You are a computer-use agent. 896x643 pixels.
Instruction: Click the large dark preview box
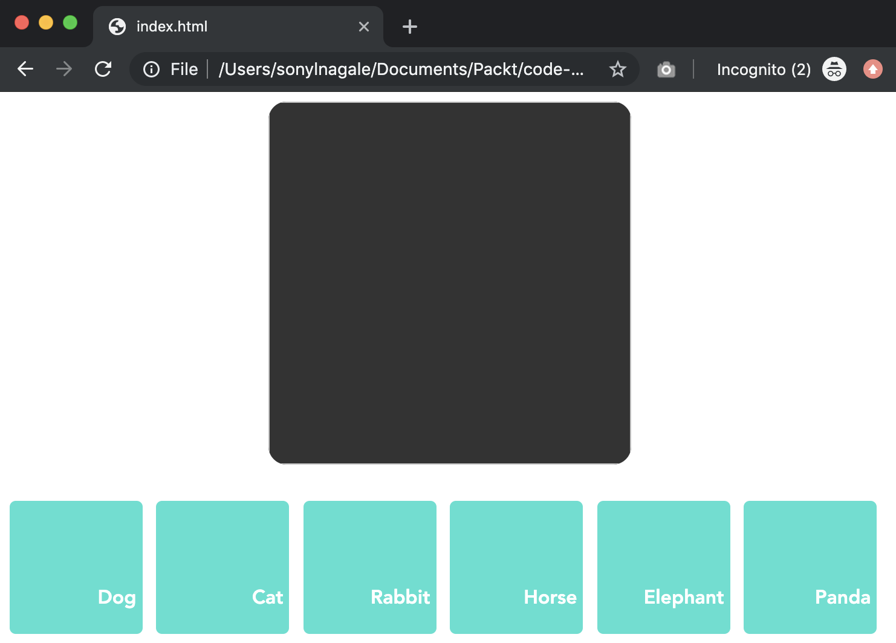point(450,283)
